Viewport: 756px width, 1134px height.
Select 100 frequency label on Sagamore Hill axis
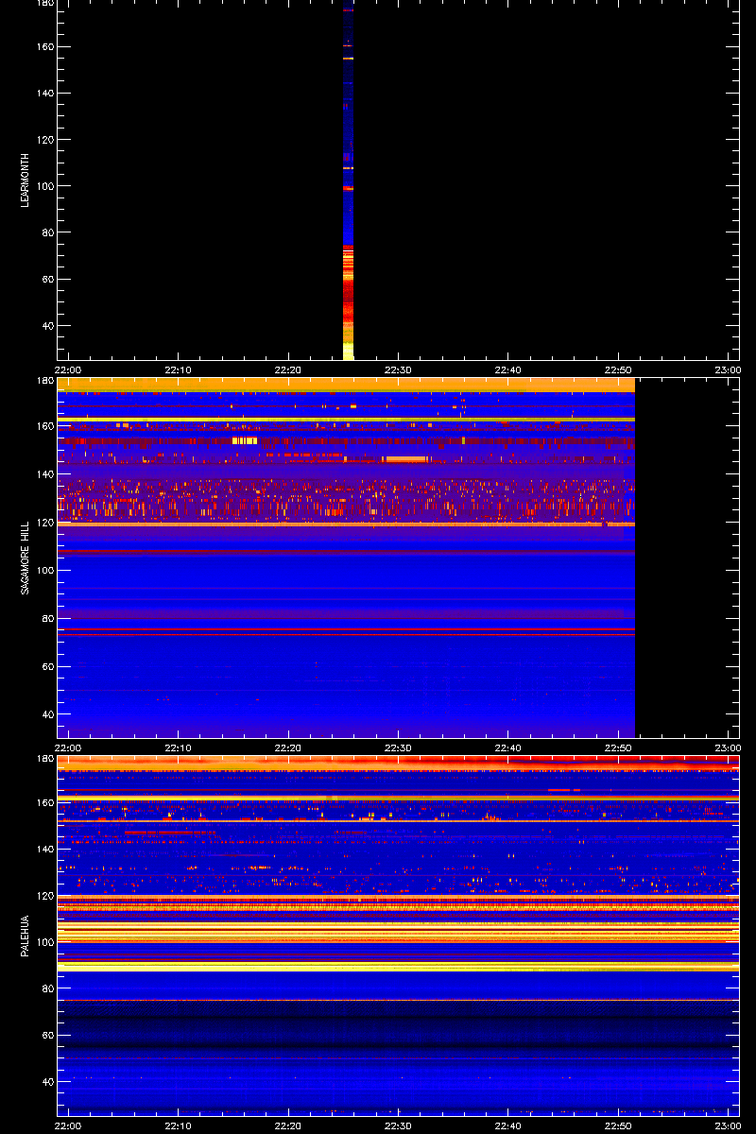43,570
